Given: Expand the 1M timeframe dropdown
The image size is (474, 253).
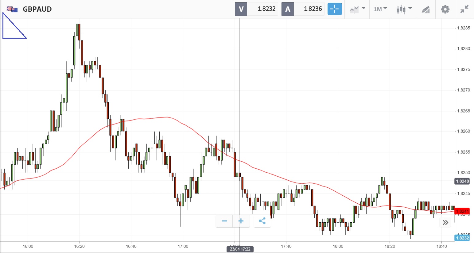Looking at the screenshot, I should (380, 9).
